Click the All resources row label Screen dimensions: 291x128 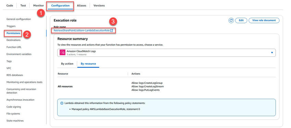[x=65, y=87]
